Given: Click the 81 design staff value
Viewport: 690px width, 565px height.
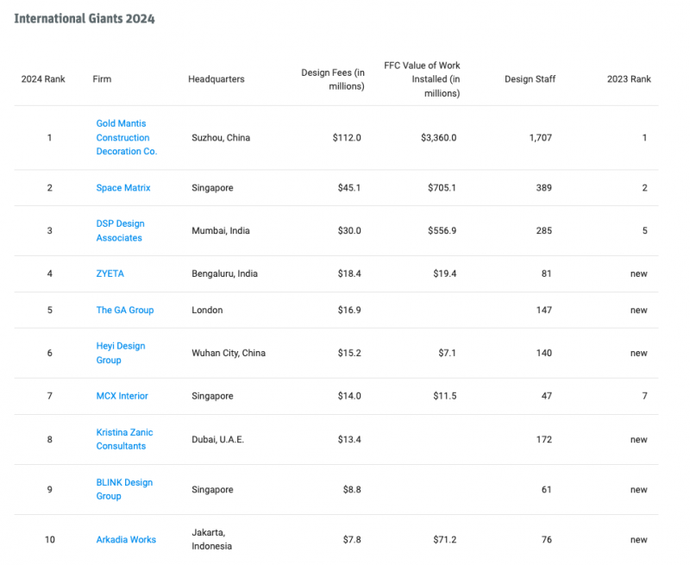Looking at the screenshot, I should coord(547,273).
